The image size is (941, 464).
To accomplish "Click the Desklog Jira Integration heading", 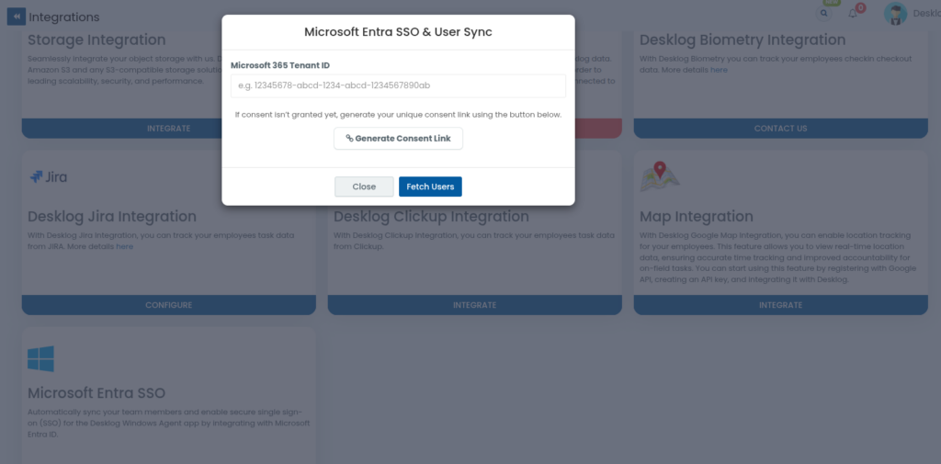I will (112, 216).
